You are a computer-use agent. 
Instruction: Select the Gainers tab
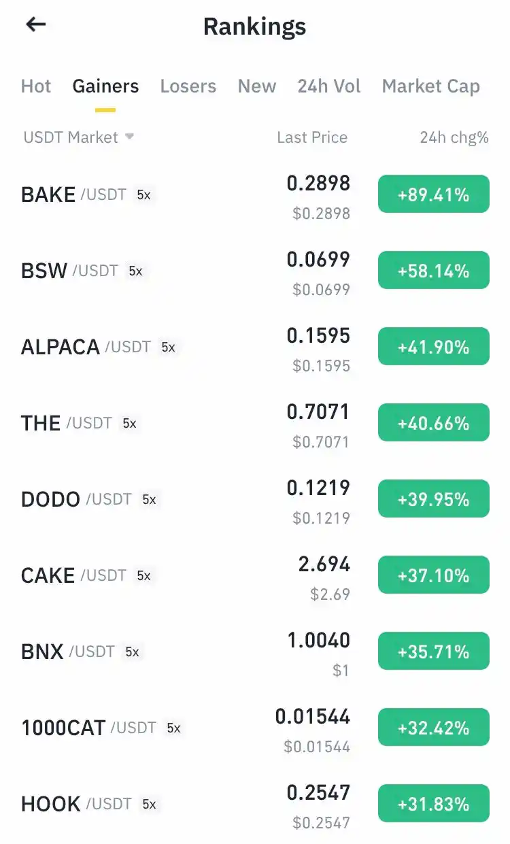point(105,86)
